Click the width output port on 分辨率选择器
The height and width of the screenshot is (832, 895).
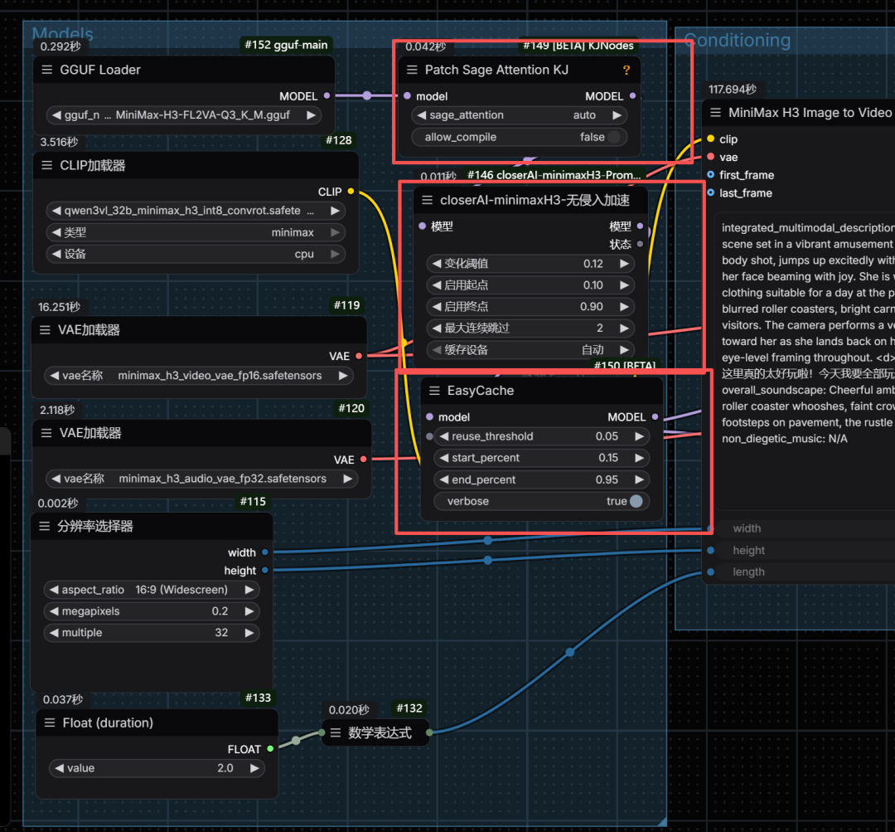point(265,552)
